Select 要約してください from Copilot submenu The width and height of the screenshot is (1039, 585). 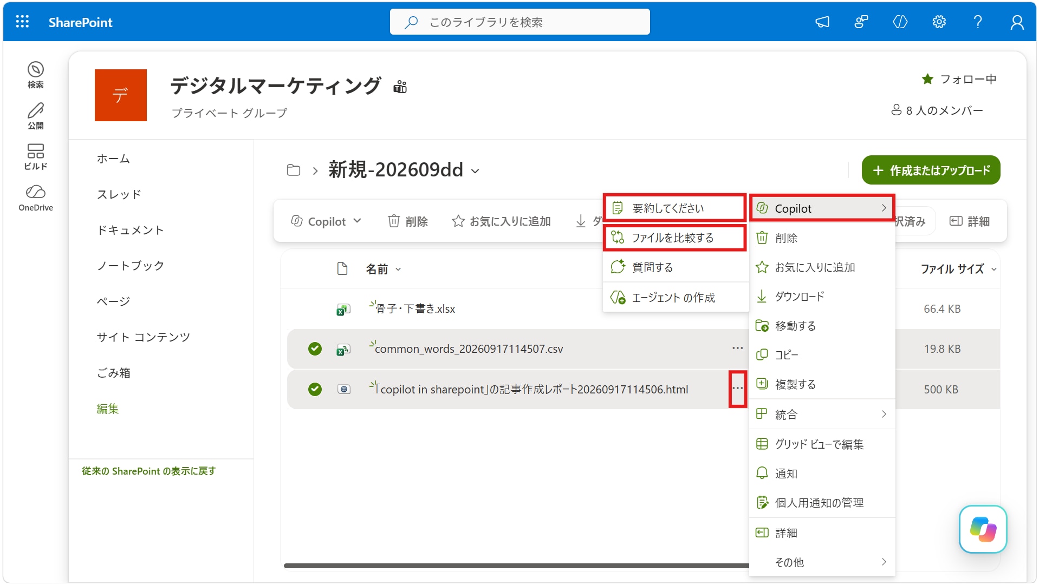tap(674, 208)
